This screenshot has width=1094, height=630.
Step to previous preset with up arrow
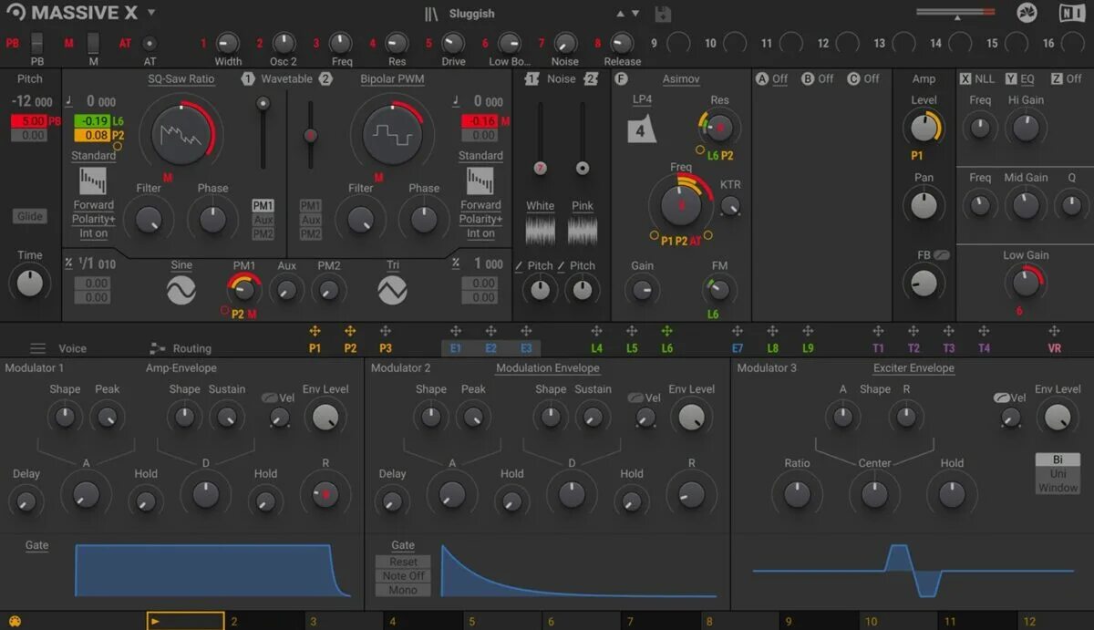tap(621, 14)
